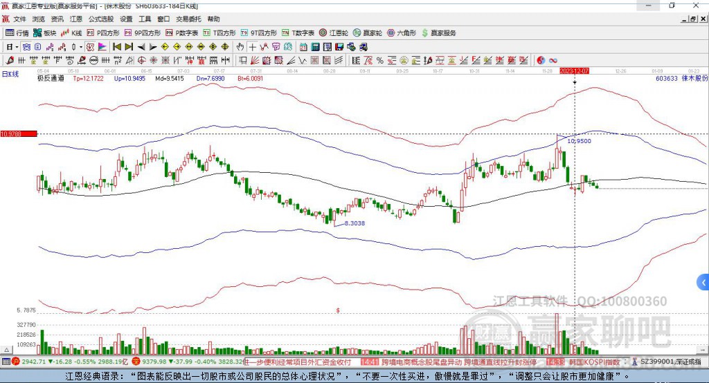Open 赢家服务 with the dollar icon
709x383 pixels.
[x=438, y=33]
